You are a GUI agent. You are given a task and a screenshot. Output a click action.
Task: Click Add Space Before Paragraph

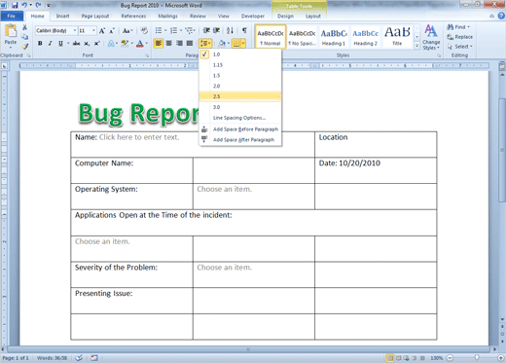click(245, 129)
